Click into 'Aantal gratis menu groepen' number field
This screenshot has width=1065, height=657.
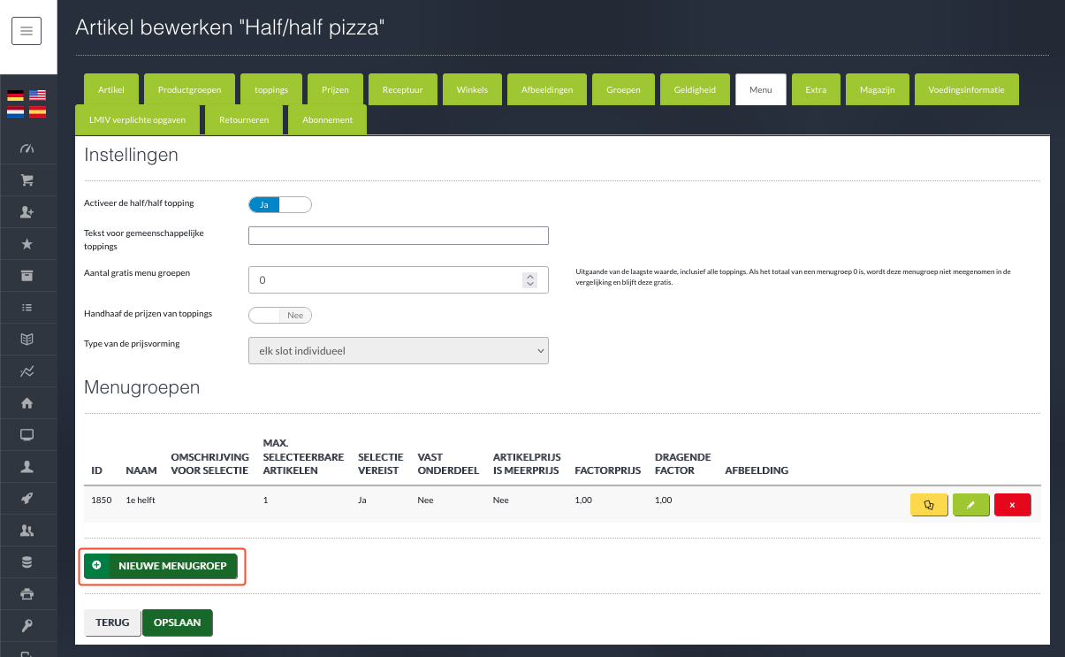click(x=399, y=279)
